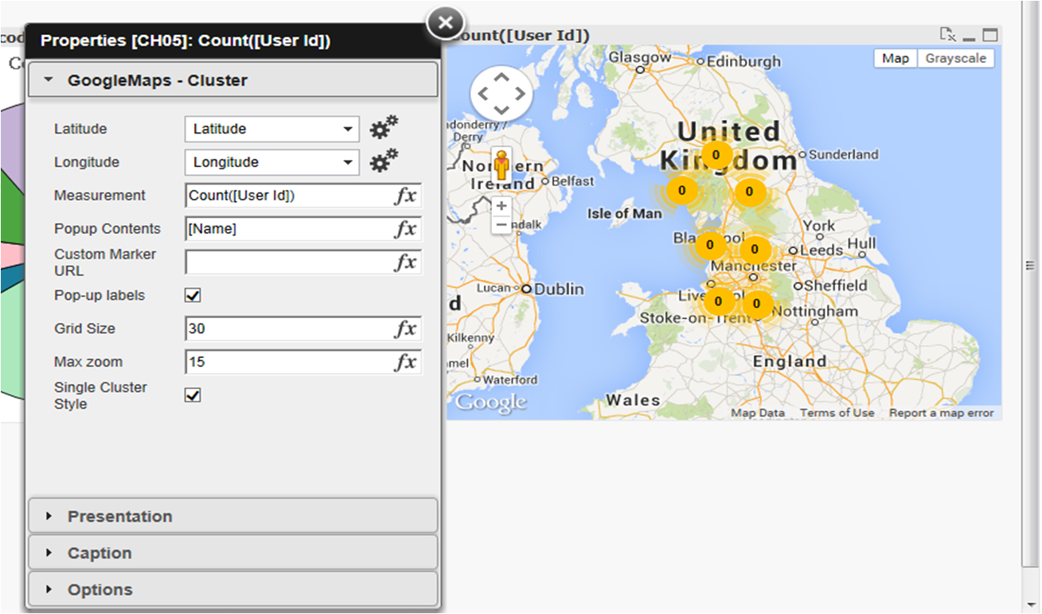Click the Report a map error link
This screenshot has width=1042, height=614.
(x=942, y=413)
